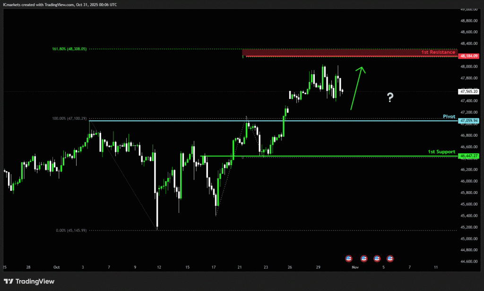This screenshot has width=484, height=291.
Task: Click the leftmost US flag event icon
Action: pos(349,258)
